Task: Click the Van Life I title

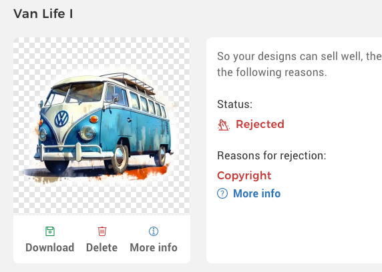Action: pyautogui.click(x=43, y=13)
